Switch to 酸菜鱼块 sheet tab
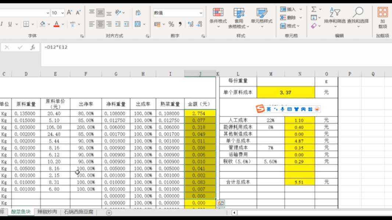The height and width of the screenshot is (220, 392). pos(21,212)
